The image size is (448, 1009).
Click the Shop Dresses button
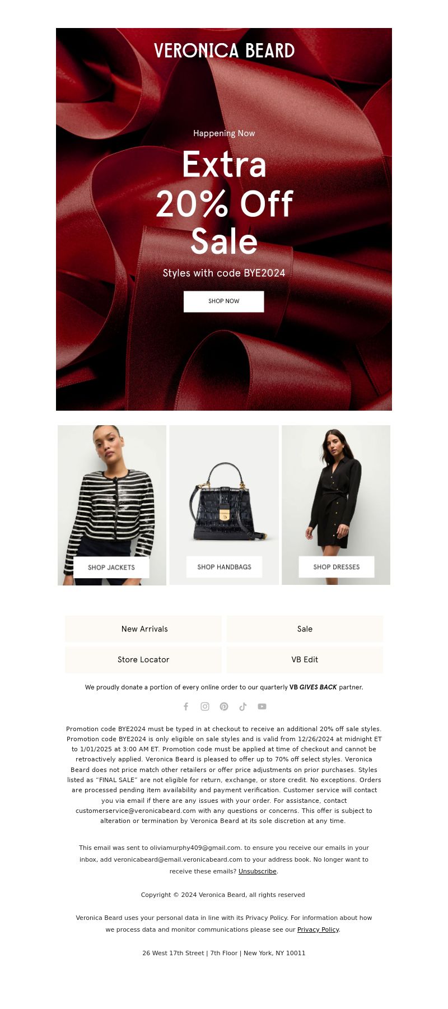point(337,567)
